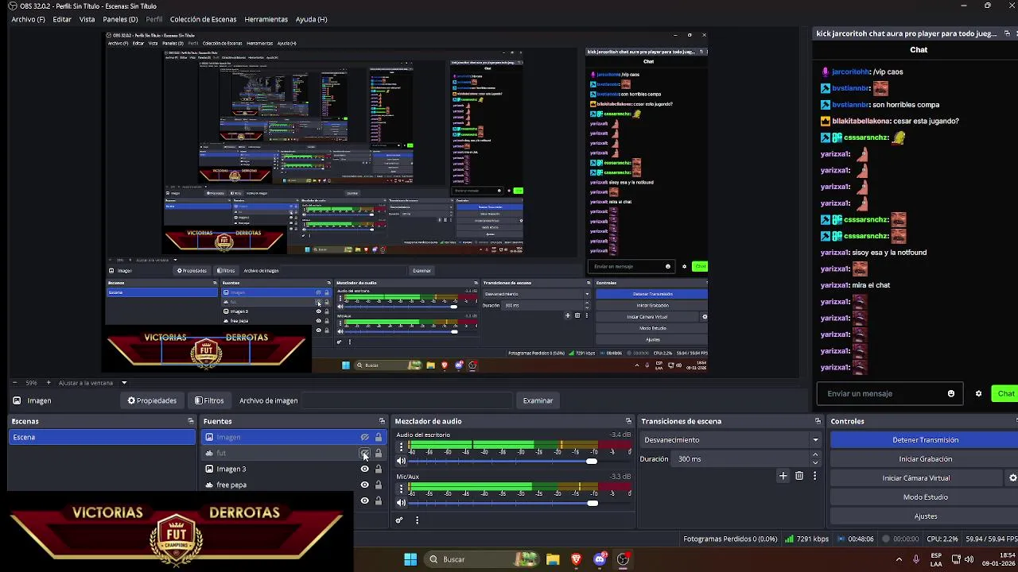Toggle lock on the Imagen source
The width and height of the screenshot is (1018, 572).
point(379,437)
